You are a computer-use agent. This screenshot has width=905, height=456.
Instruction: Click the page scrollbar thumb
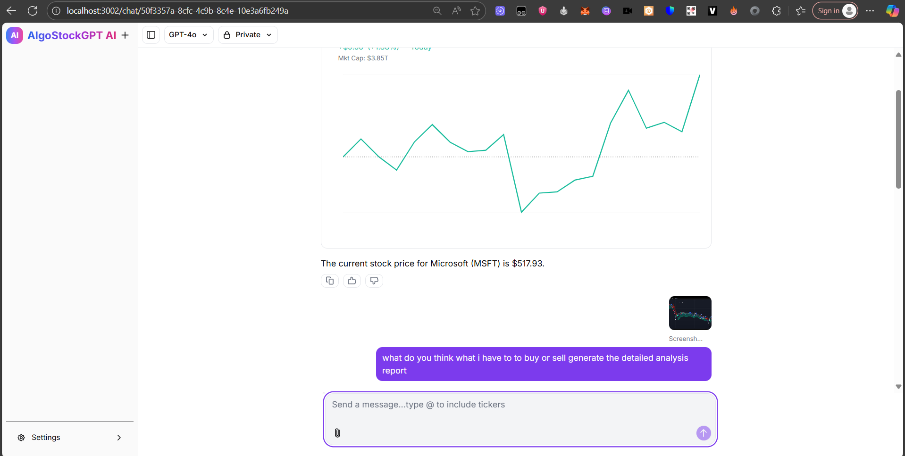pos(898,139)
